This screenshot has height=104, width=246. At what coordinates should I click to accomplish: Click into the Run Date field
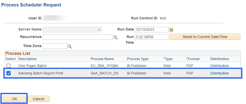(x=151, y=30)
